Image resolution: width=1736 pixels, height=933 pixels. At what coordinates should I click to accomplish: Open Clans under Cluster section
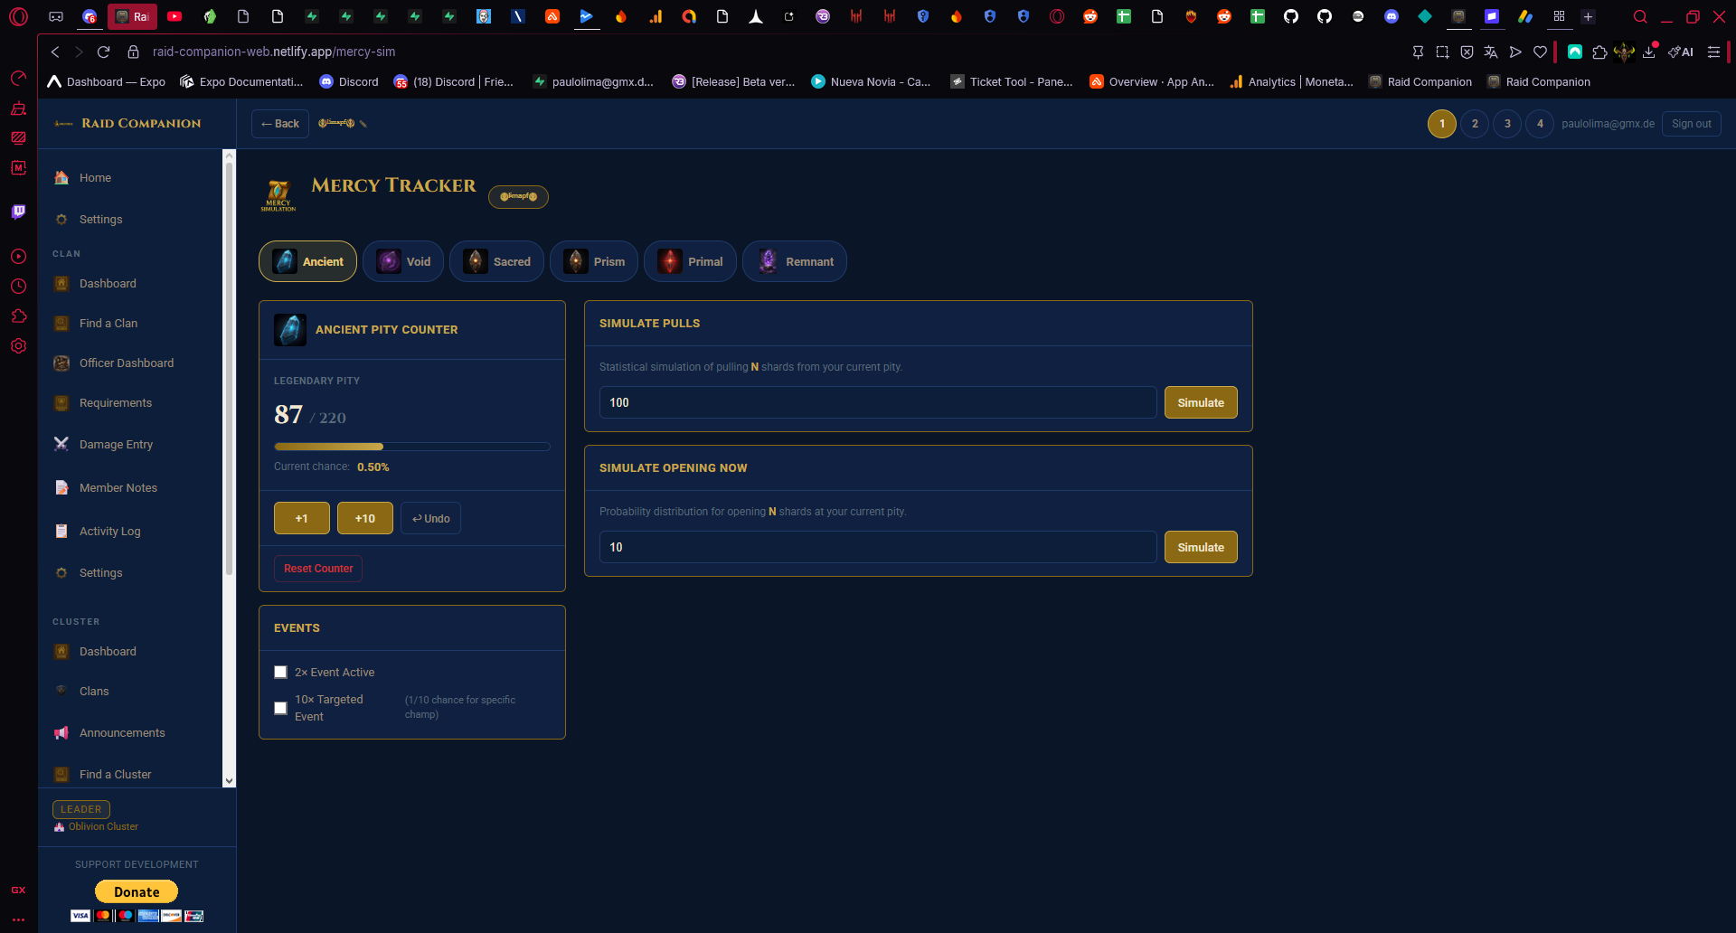point(94,692)
